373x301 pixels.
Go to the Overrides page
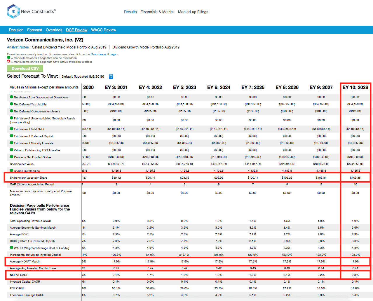click(54, 30)
